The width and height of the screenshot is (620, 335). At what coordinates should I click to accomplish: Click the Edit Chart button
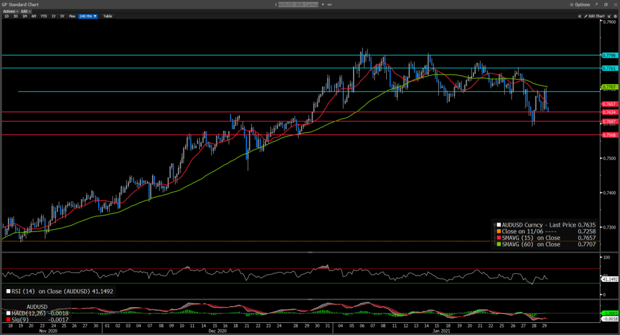click(595, 16)
